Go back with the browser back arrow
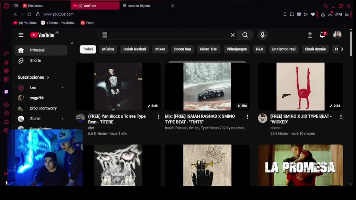The height and width of the screenshot is (200, 356). point(16,14)
